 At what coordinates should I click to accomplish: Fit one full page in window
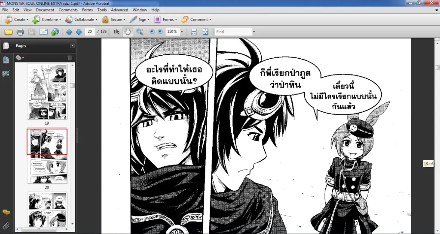click(205, 32)
